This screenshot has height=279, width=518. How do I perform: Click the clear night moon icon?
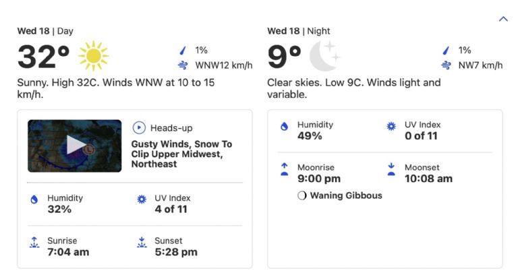tap(324, 56)
